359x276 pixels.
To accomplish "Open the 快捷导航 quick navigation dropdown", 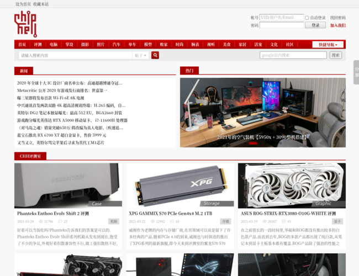I will (x=328, y=45).
